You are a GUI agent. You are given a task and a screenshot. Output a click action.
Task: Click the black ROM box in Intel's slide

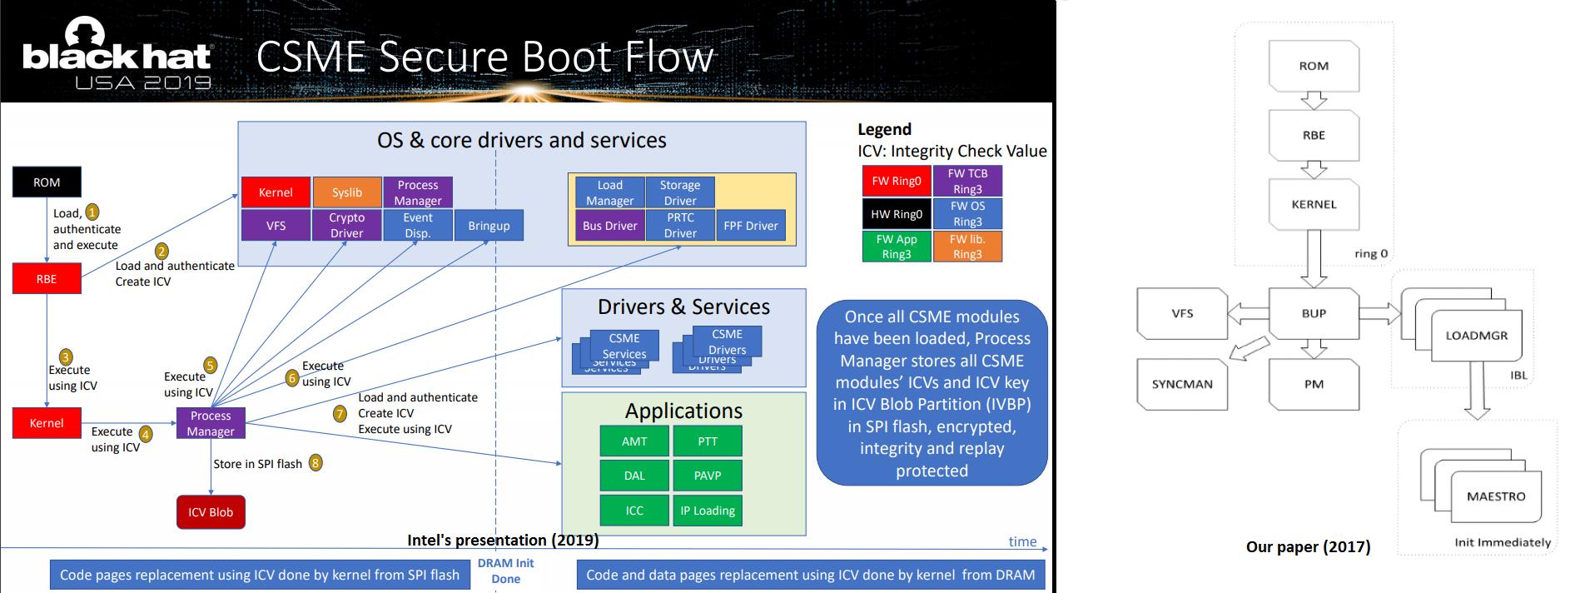point(47,182)
